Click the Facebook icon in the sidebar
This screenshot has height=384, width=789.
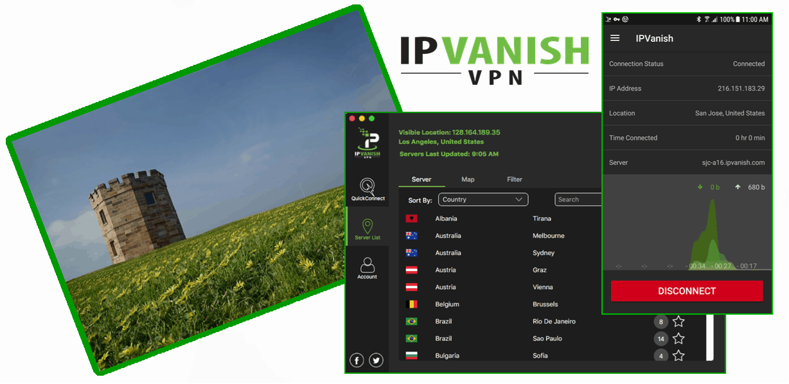tap(357, 361)
